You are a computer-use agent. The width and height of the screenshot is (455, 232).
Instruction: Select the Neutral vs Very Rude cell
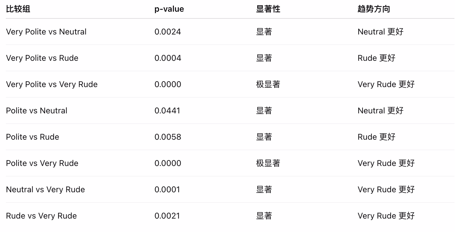45,190
